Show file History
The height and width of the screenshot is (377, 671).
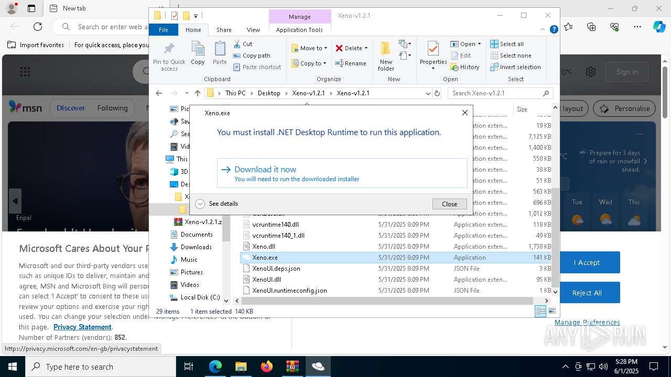coord(465,67)
